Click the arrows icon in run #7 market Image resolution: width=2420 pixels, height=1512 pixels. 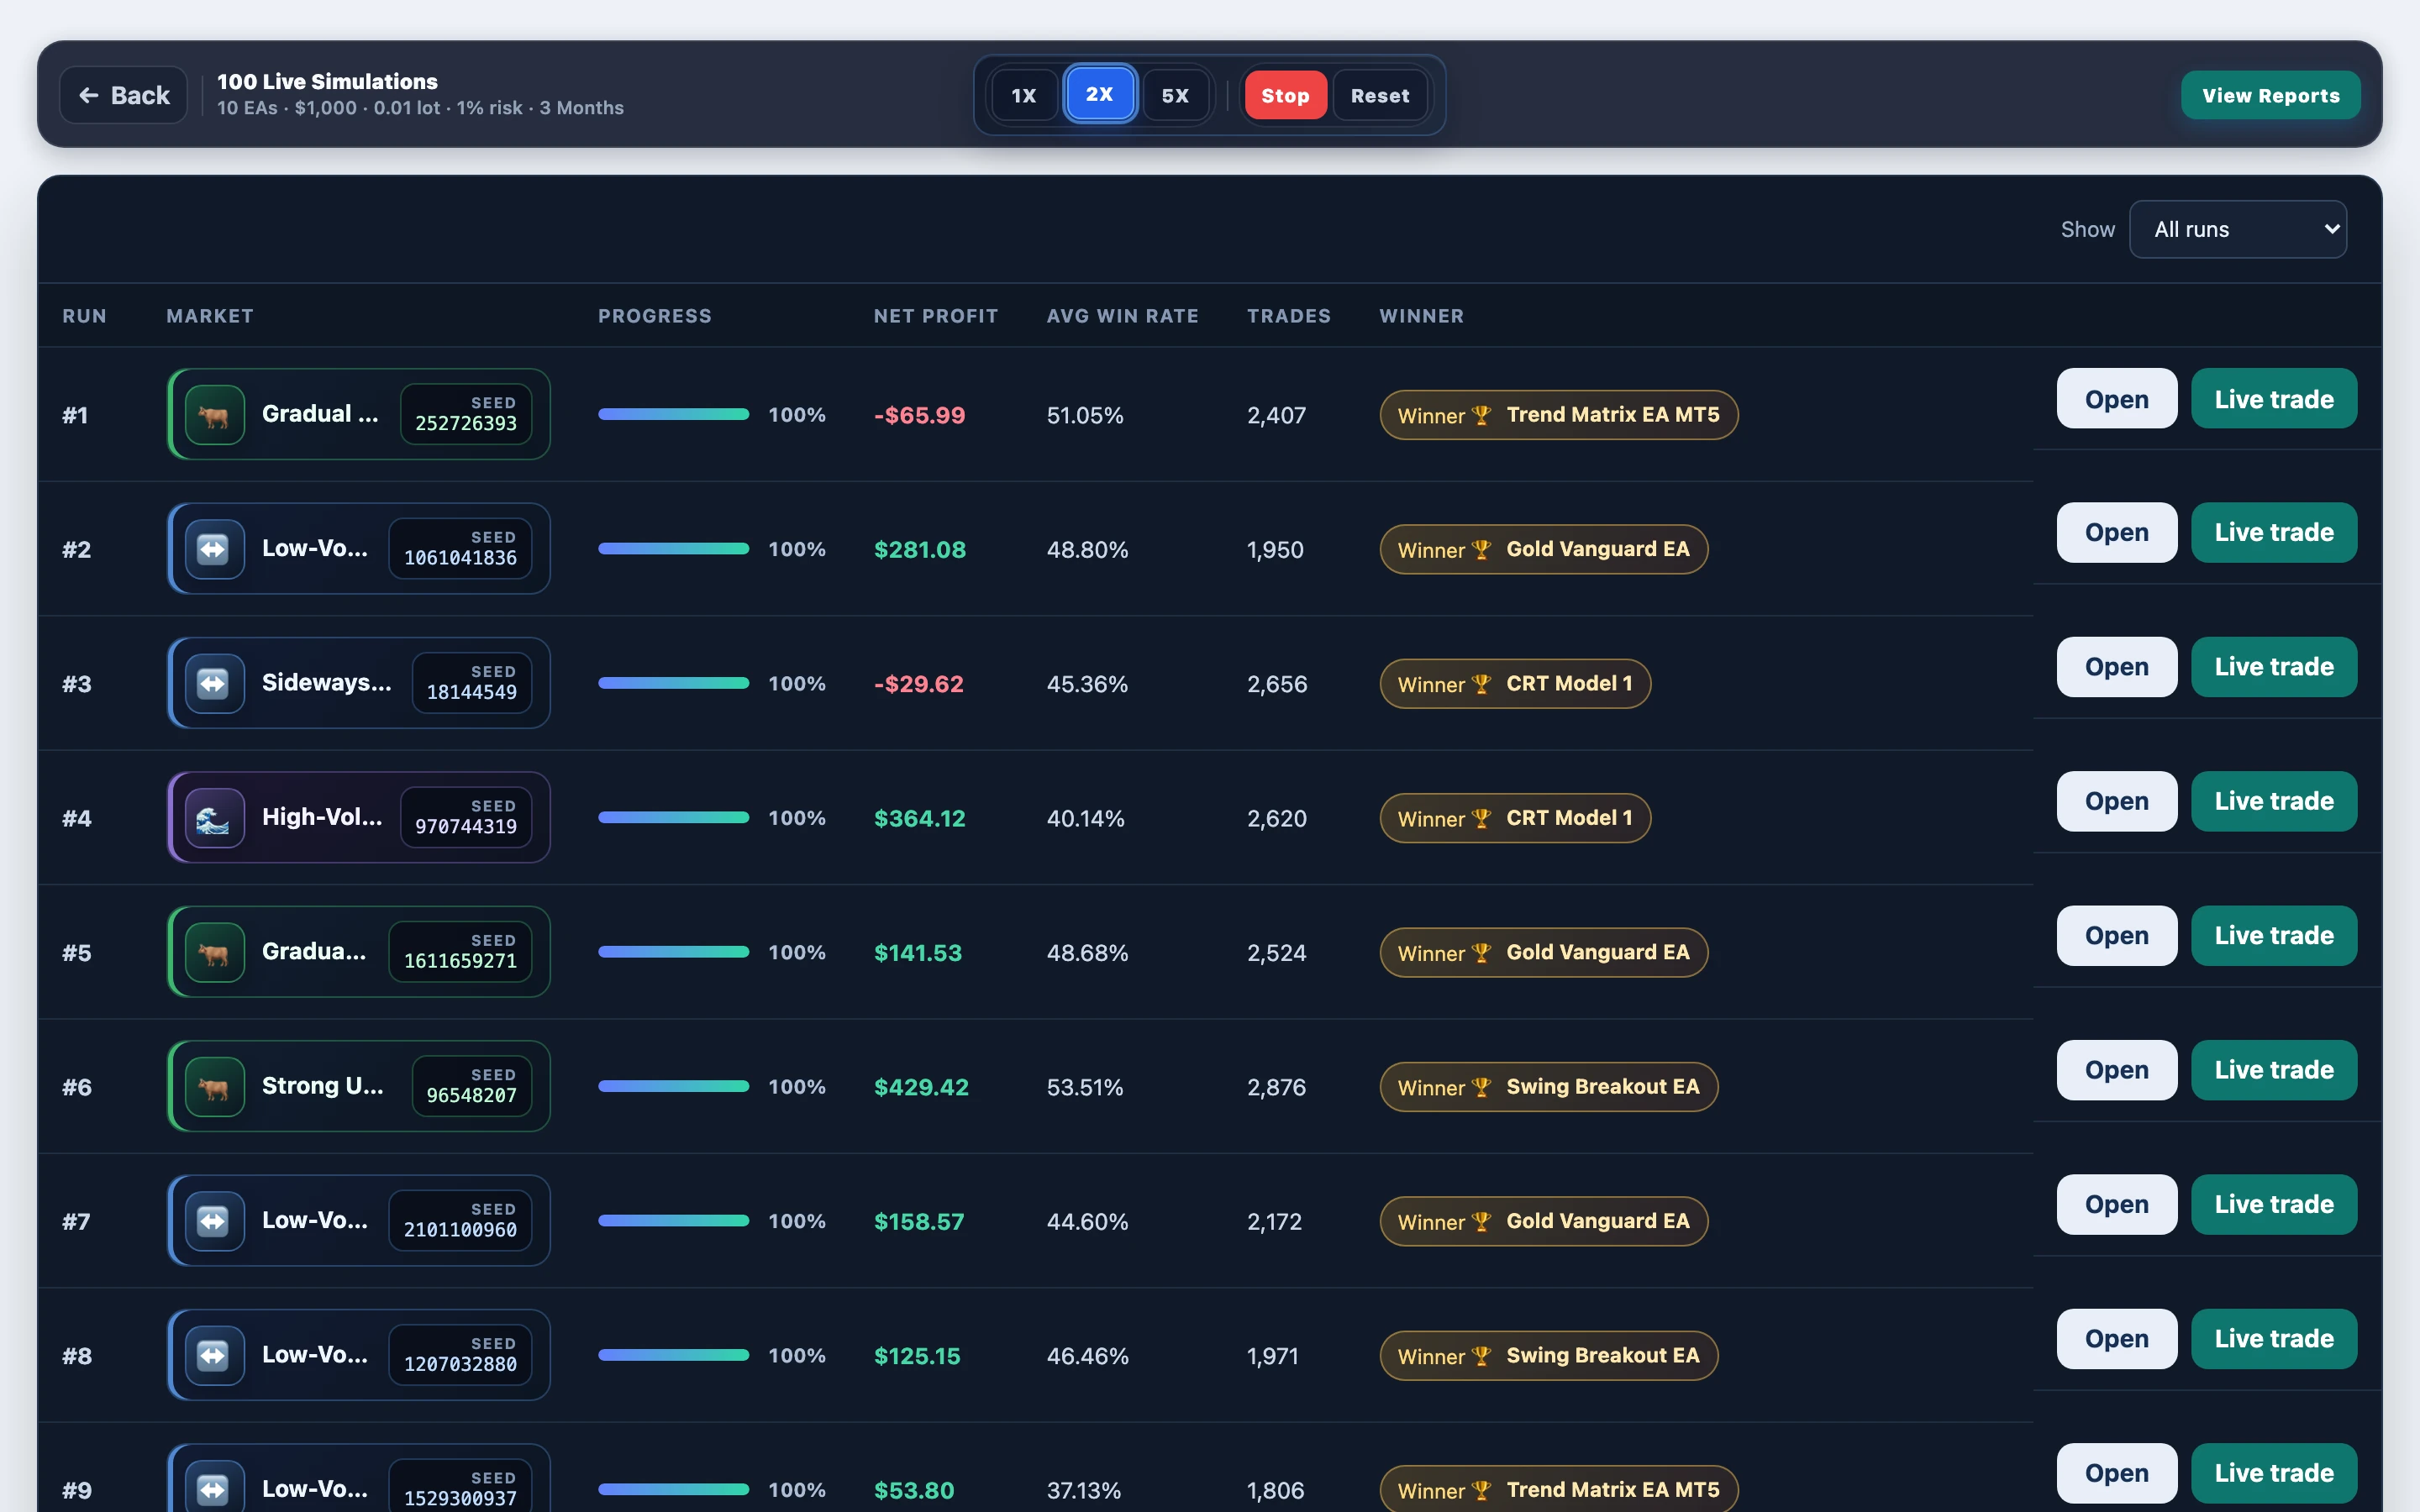215,1221
